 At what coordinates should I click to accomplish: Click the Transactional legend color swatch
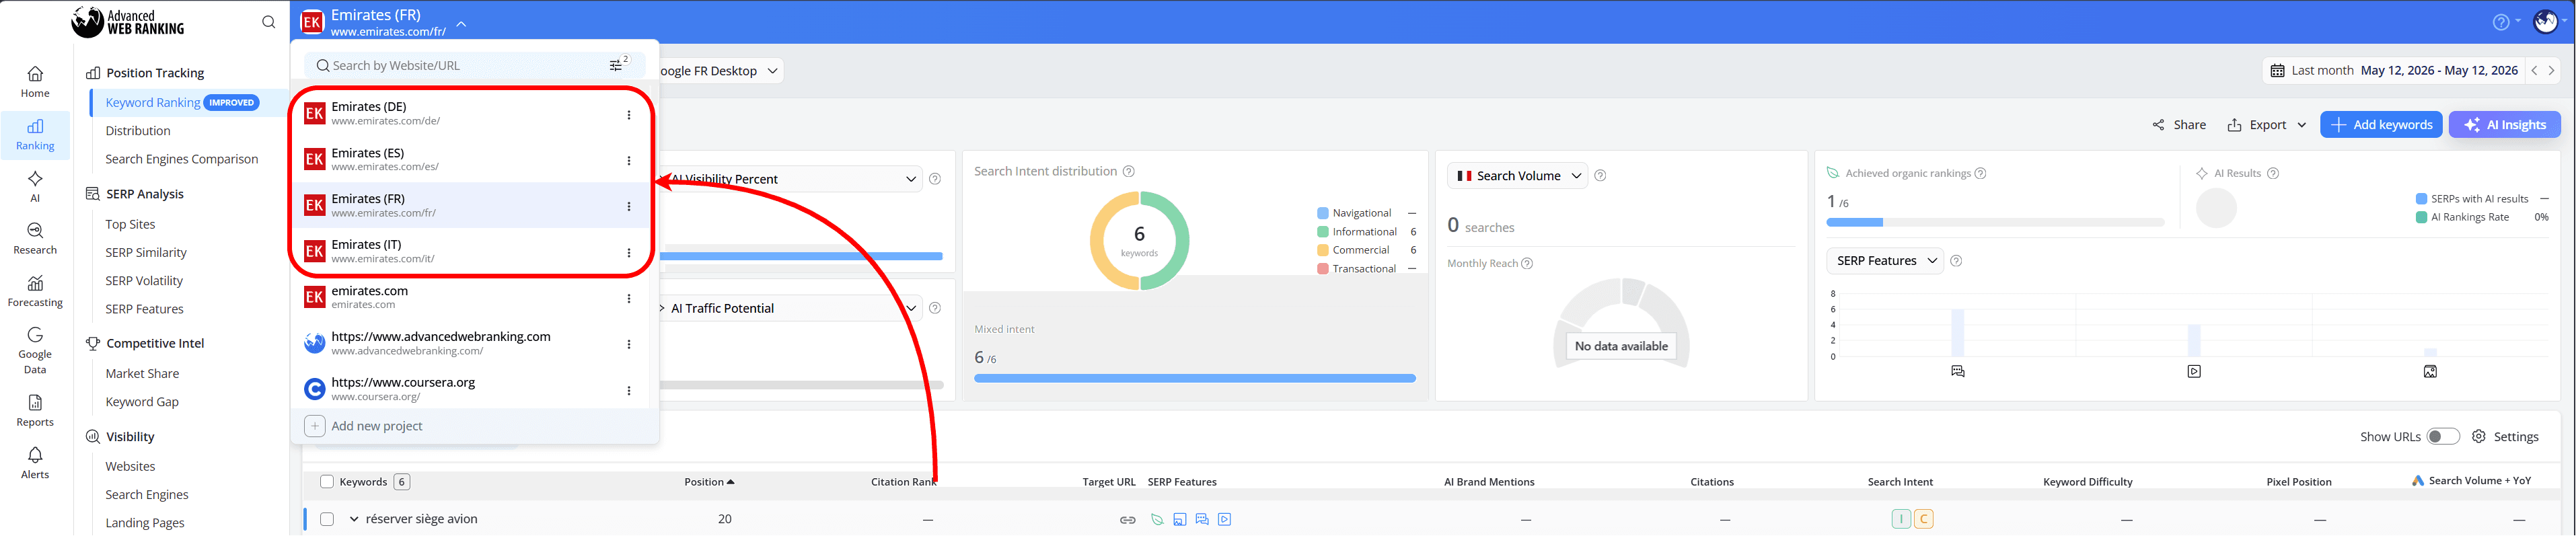click(1323, 269)
